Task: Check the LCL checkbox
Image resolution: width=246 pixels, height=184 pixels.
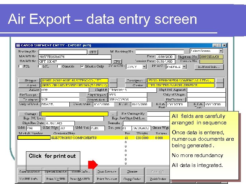Action: [40, 66]
